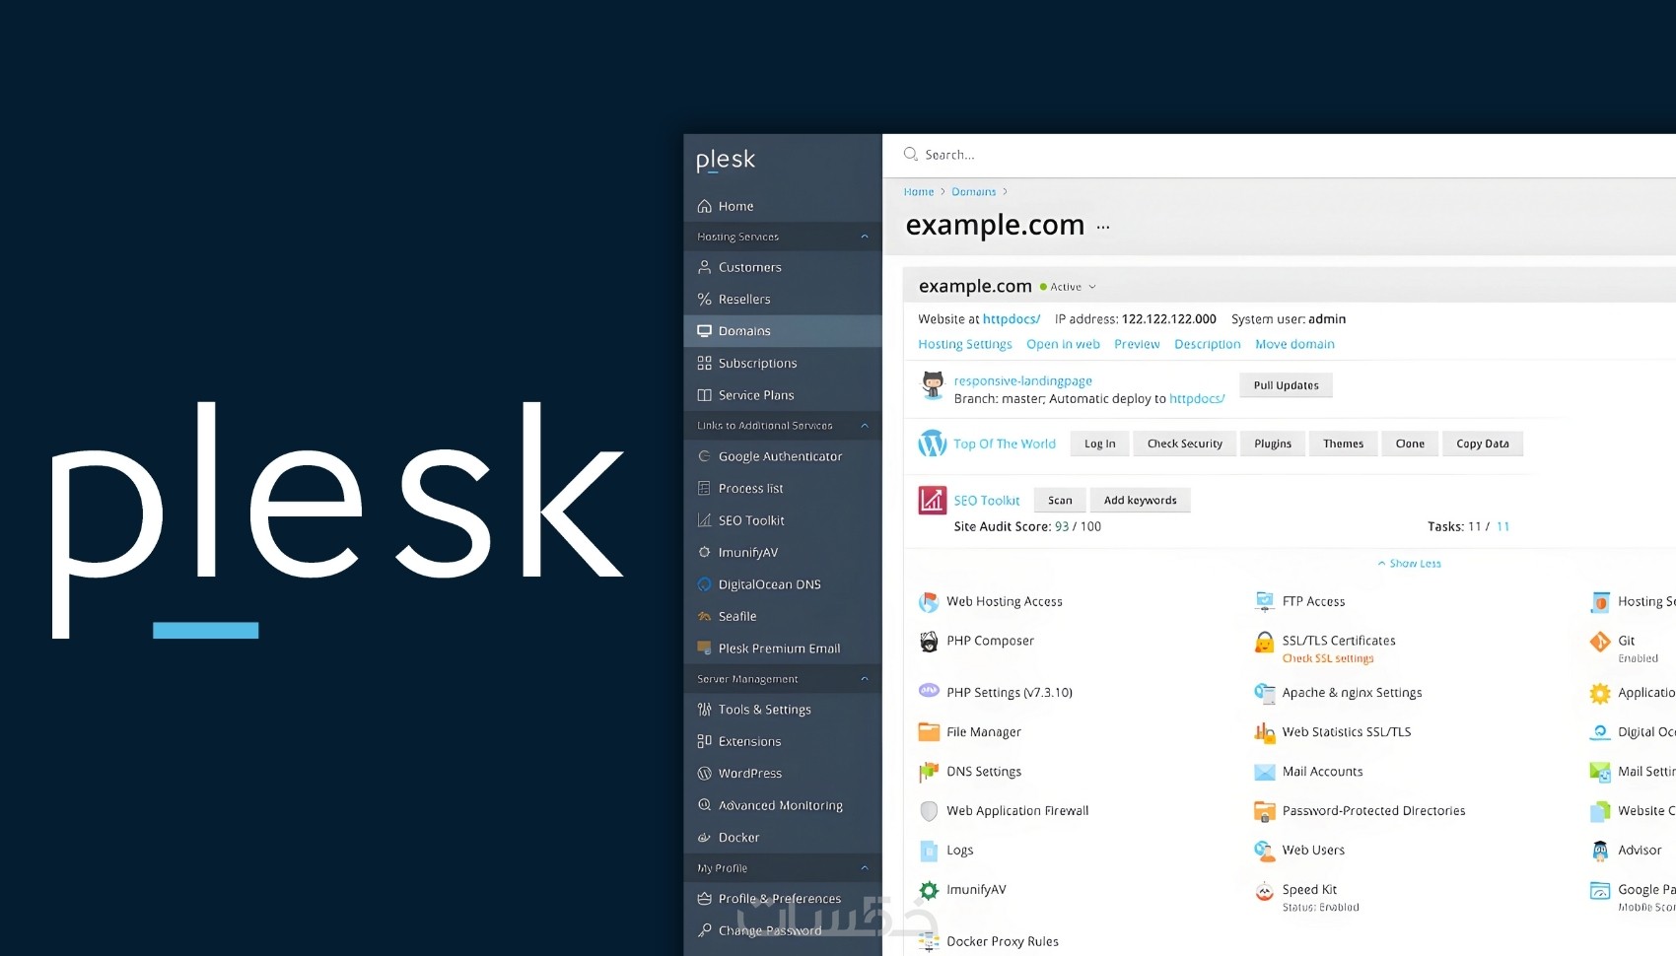The image size is (1676, 956).
Task: Click the Pull Updates button
Action: coord(1286,385)
